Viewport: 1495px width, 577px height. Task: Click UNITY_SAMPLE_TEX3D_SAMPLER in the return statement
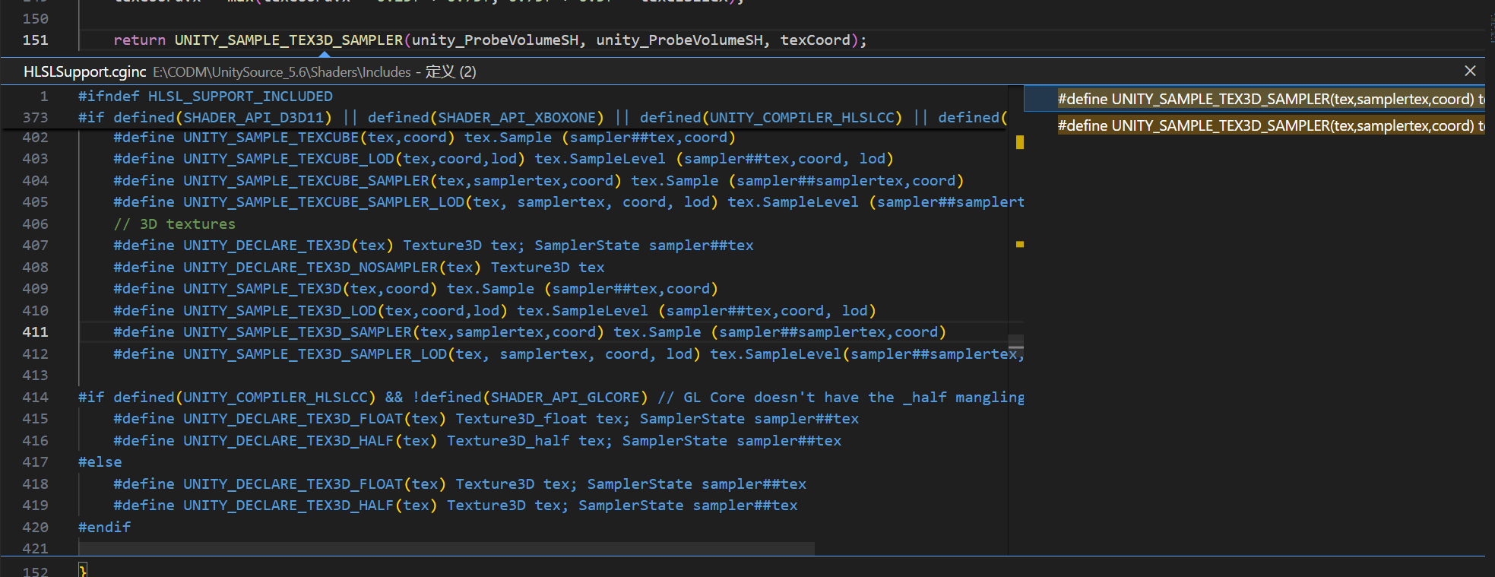tap(289, 40)
